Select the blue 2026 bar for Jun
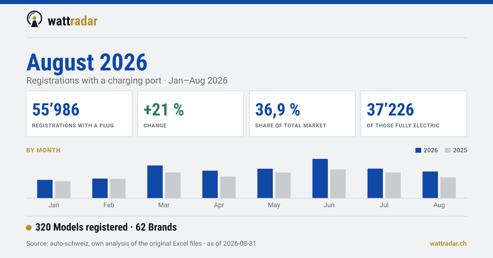 320,179
